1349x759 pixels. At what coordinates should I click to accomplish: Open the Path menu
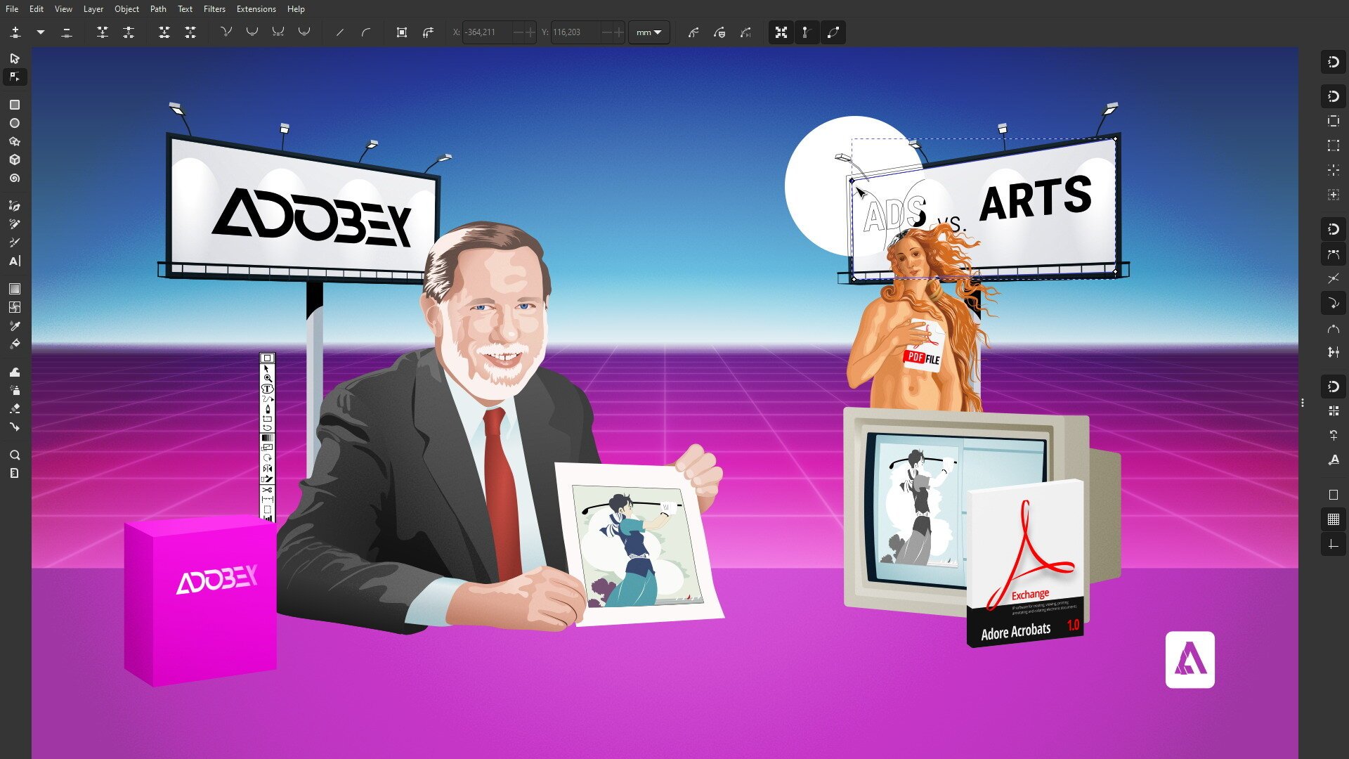[x=158, y=9]
